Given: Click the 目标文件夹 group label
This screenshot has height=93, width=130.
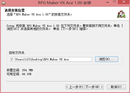Looking at the screenshot, I should coord(17,53).
